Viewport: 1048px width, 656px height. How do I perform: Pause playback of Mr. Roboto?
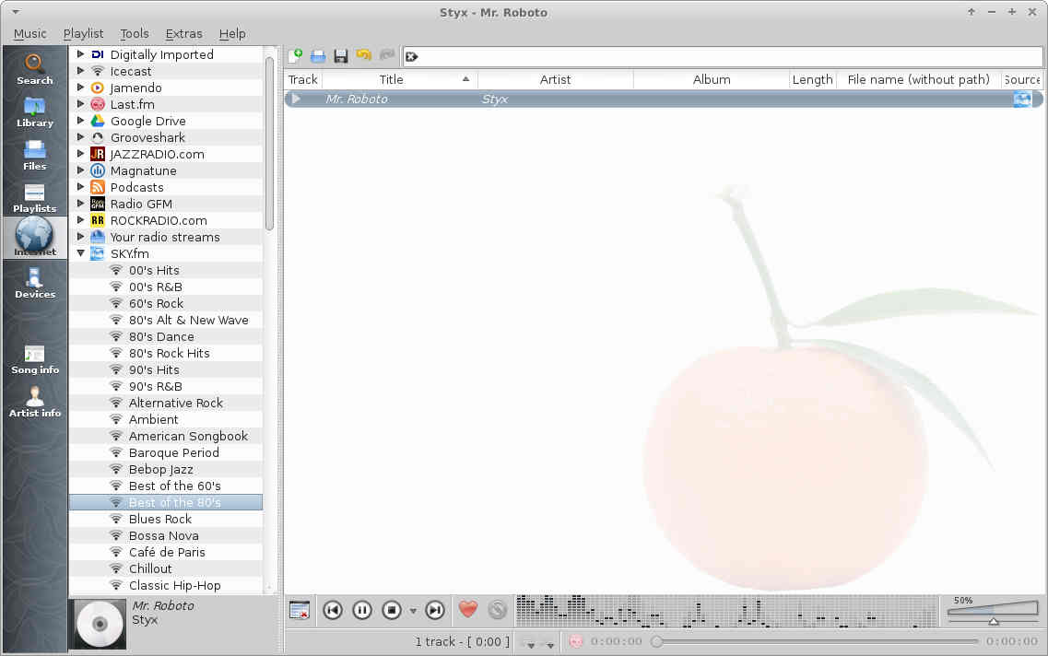click(x=362, y=610)
